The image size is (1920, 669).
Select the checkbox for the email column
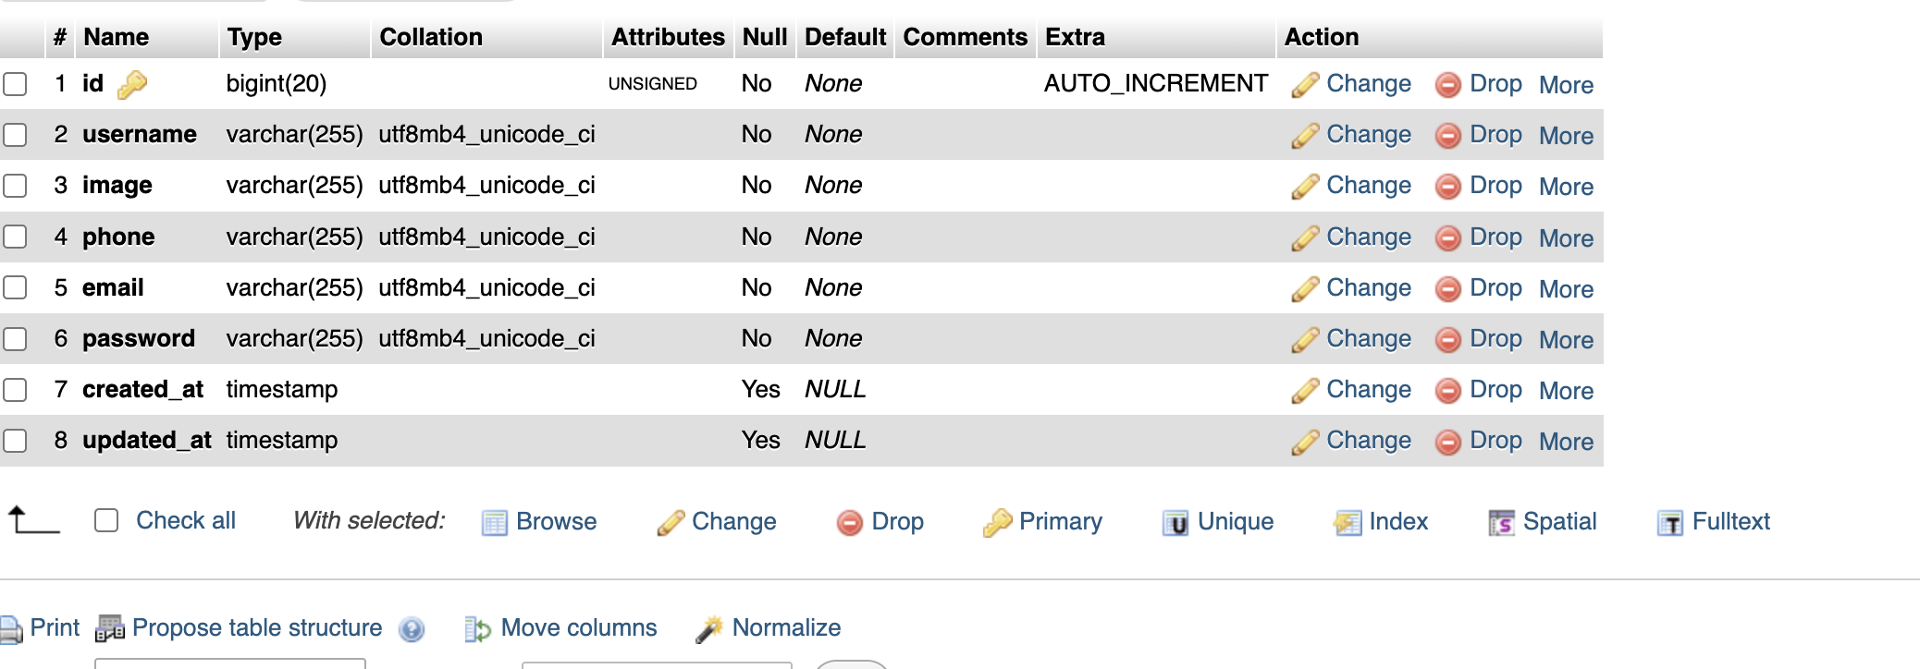coord(15,287)
